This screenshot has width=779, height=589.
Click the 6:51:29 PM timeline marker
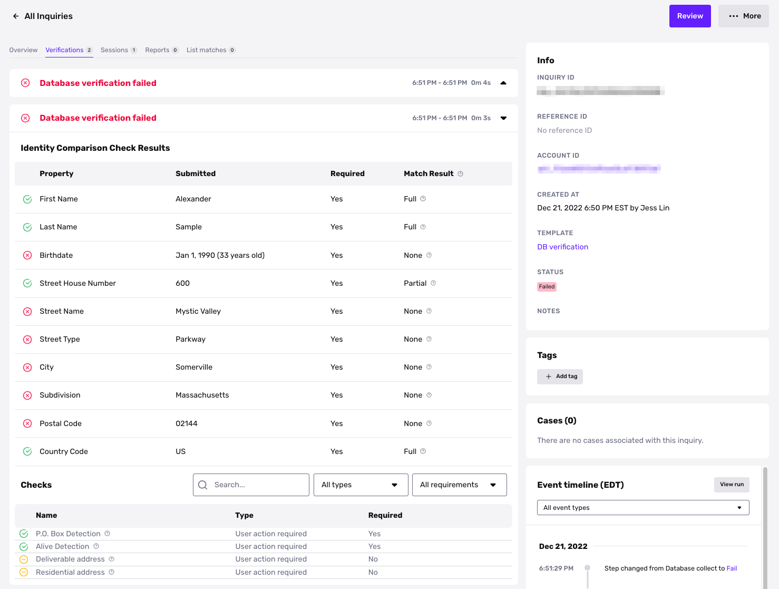tap(587, 568)
